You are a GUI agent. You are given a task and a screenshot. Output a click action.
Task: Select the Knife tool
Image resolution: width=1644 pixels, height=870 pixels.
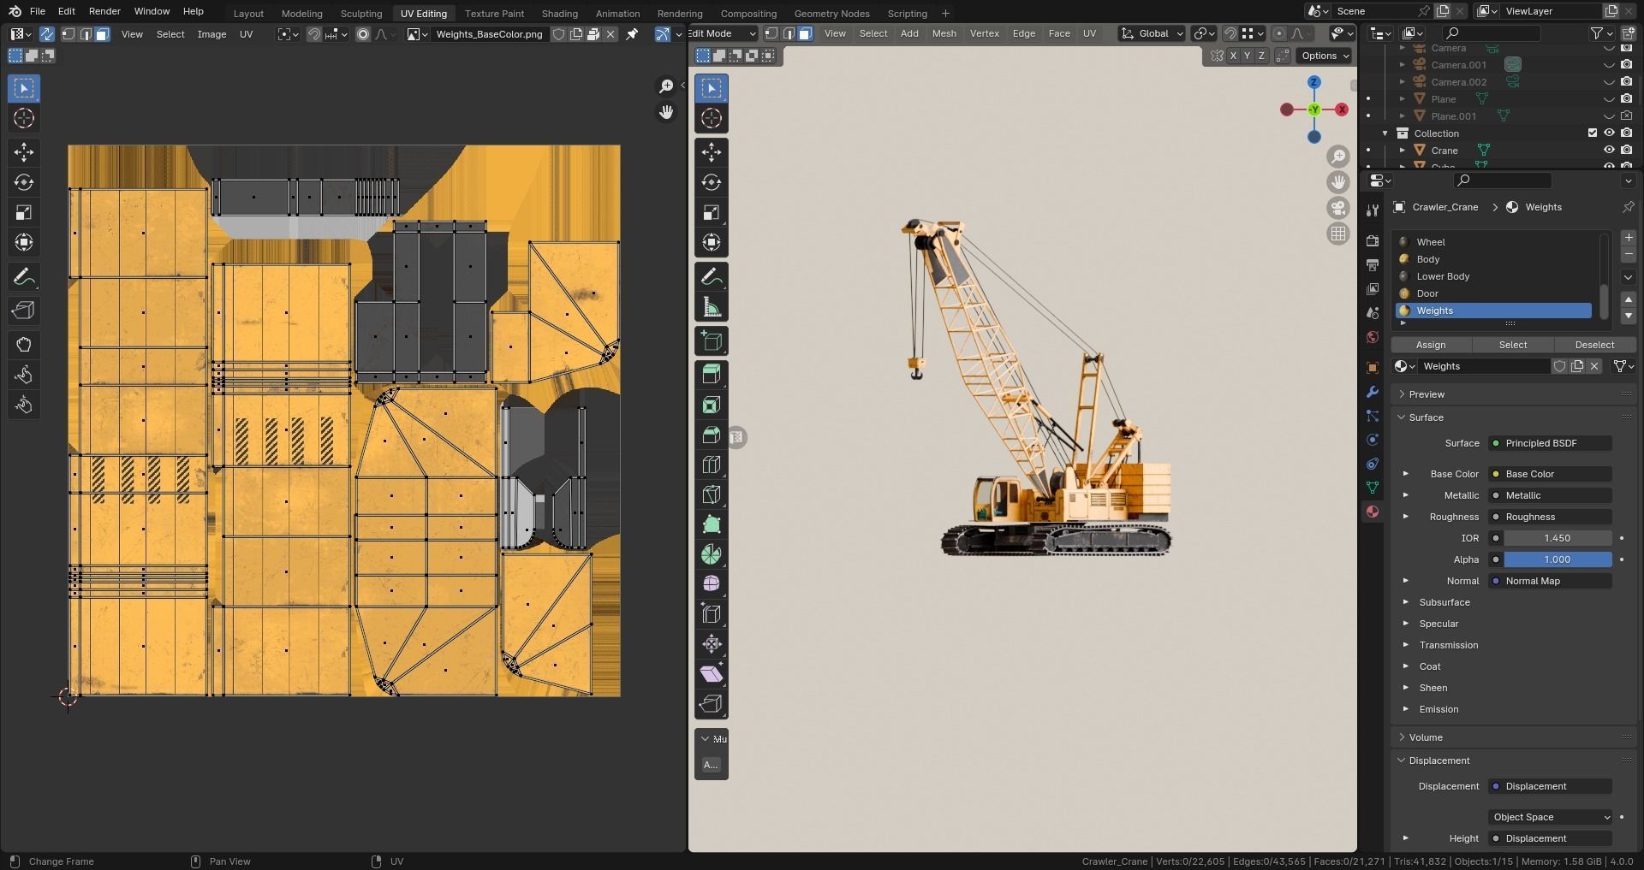tap(712, 494)
